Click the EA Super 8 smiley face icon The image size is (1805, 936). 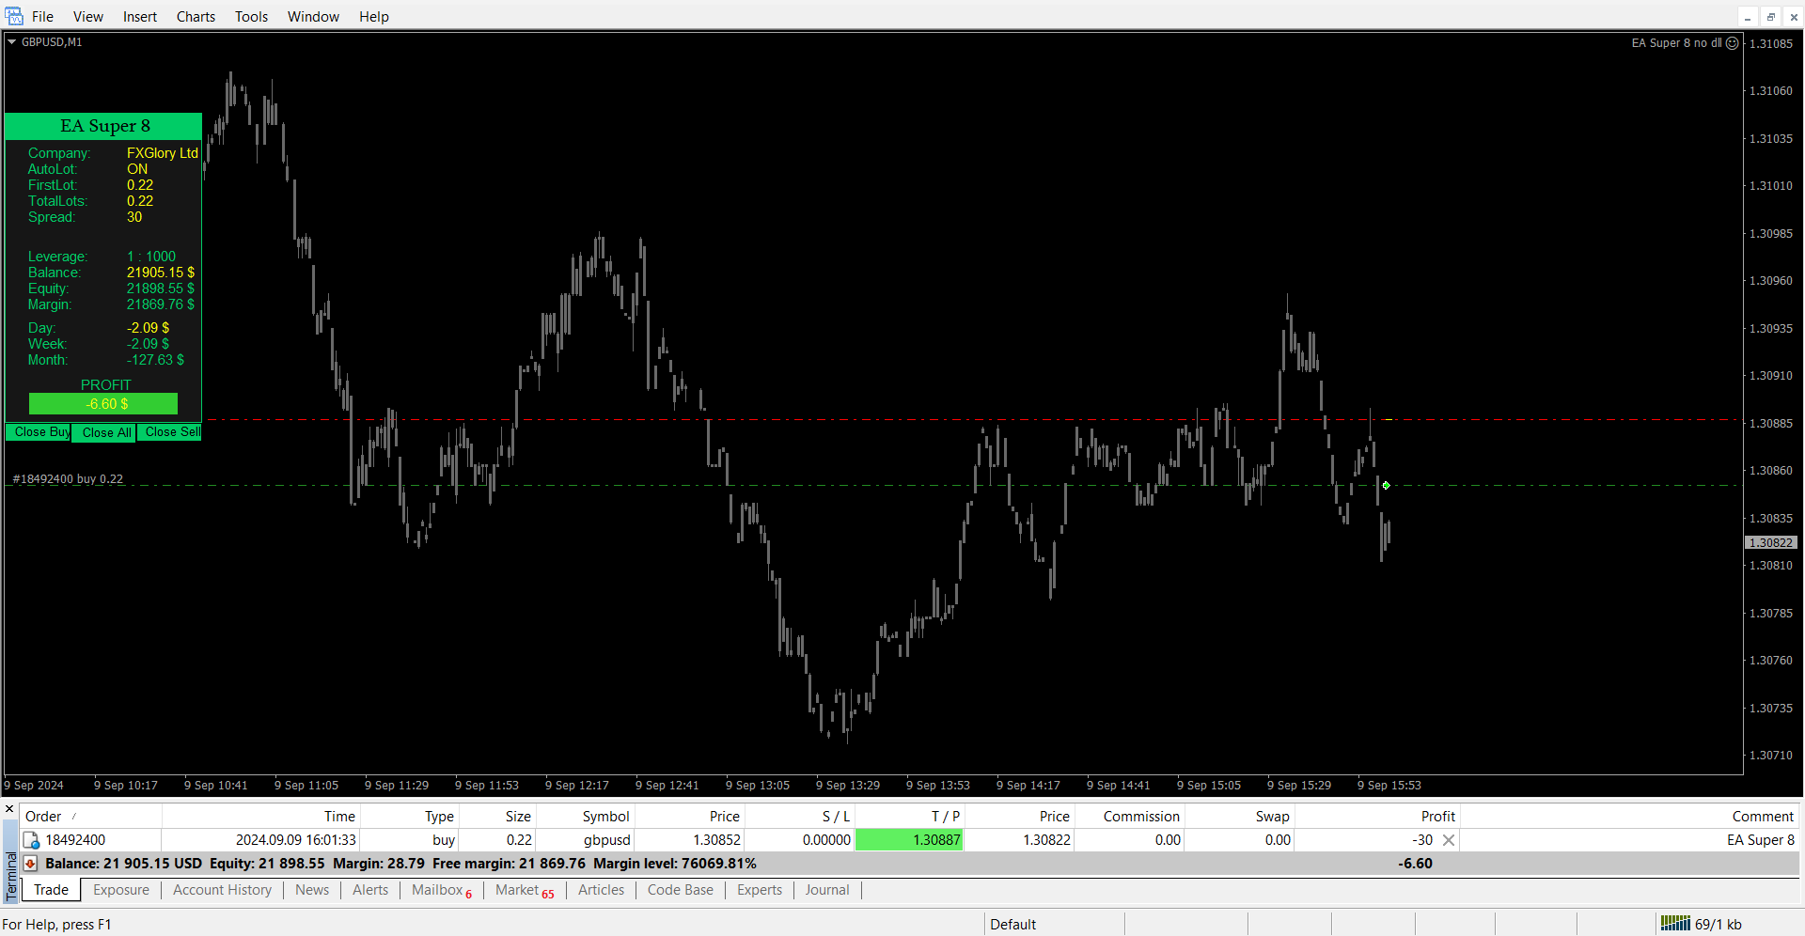pyautogui.click(x=1733, y=43)
